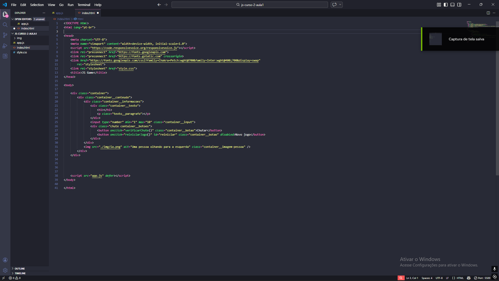Click the editor vertical scrollbar
Screen dimensions: 499x281
(497, 99)
